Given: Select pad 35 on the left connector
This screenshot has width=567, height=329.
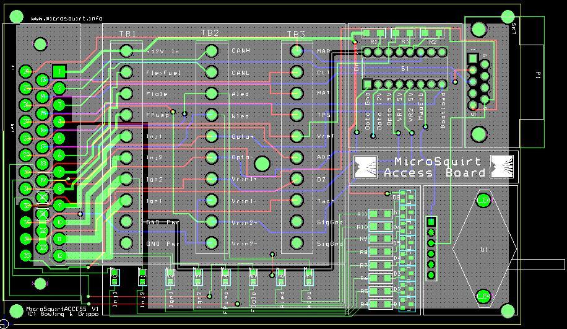Looking at the screenshot, I should pyautogui.click(x=25, y=255).
